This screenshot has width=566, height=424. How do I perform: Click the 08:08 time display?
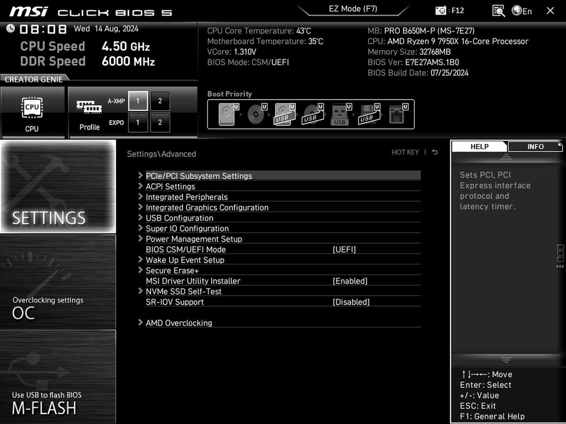pos(43,29)
